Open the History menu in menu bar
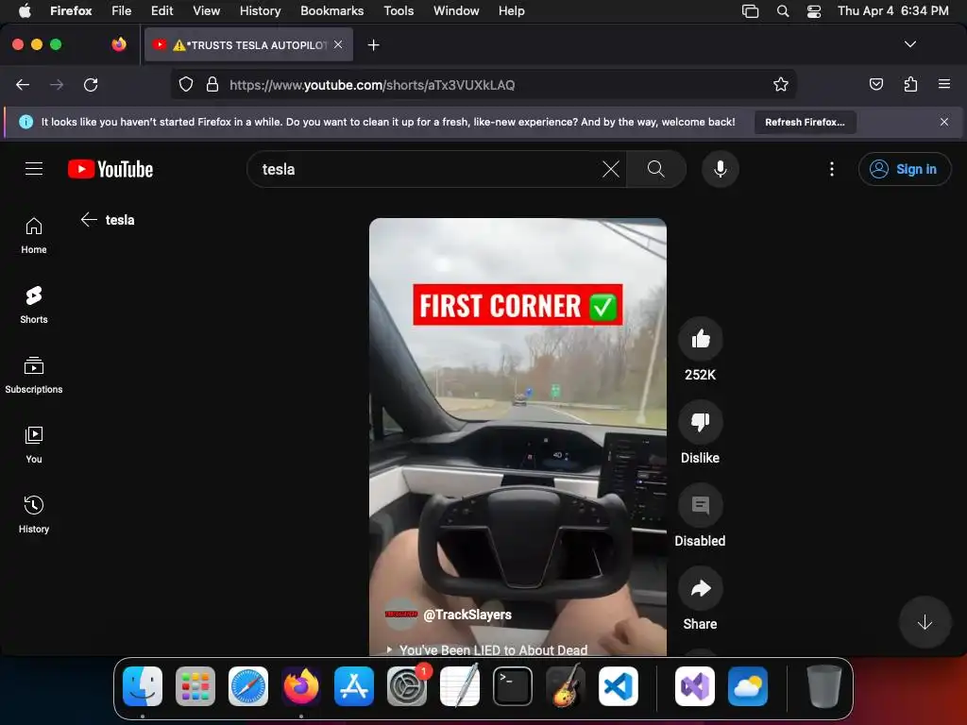Viewport: 967px width, 725px height. 260,10
